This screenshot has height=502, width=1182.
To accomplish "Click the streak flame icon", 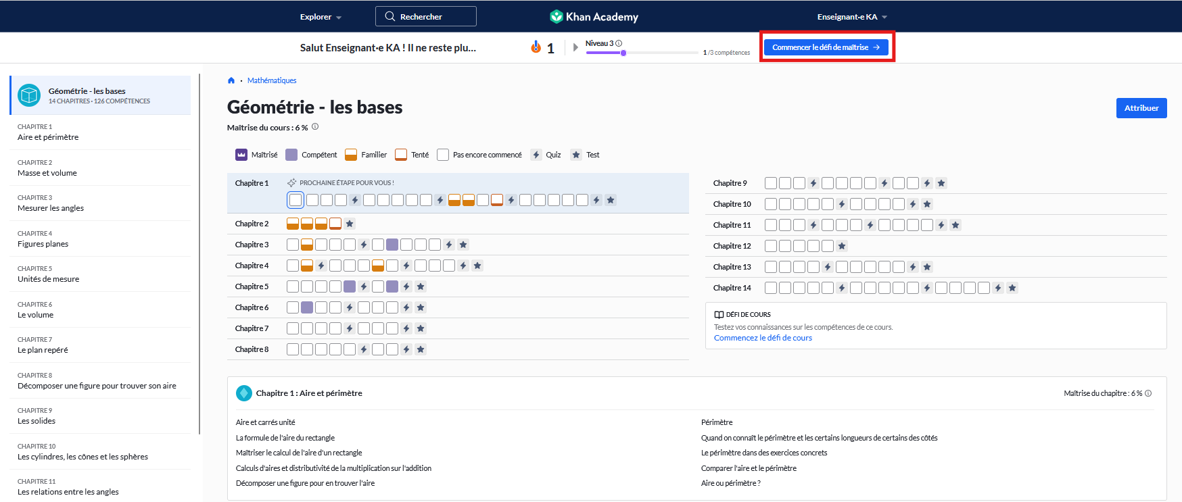I will [x=536, y=47].
